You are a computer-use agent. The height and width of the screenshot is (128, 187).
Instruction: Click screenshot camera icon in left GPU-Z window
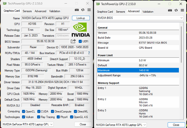[x=77, y=10]
